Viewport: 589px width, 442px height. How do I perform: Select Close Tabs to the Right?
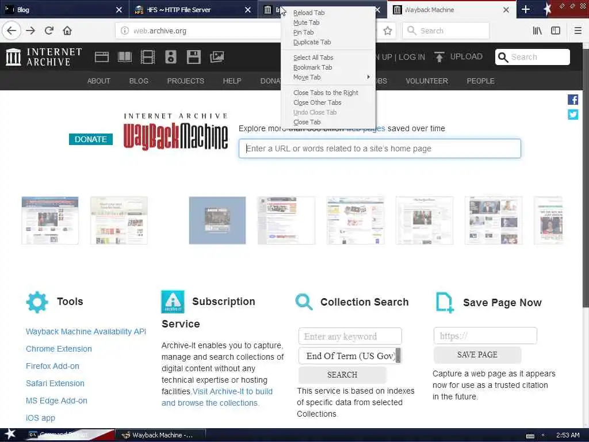[328, 93]
